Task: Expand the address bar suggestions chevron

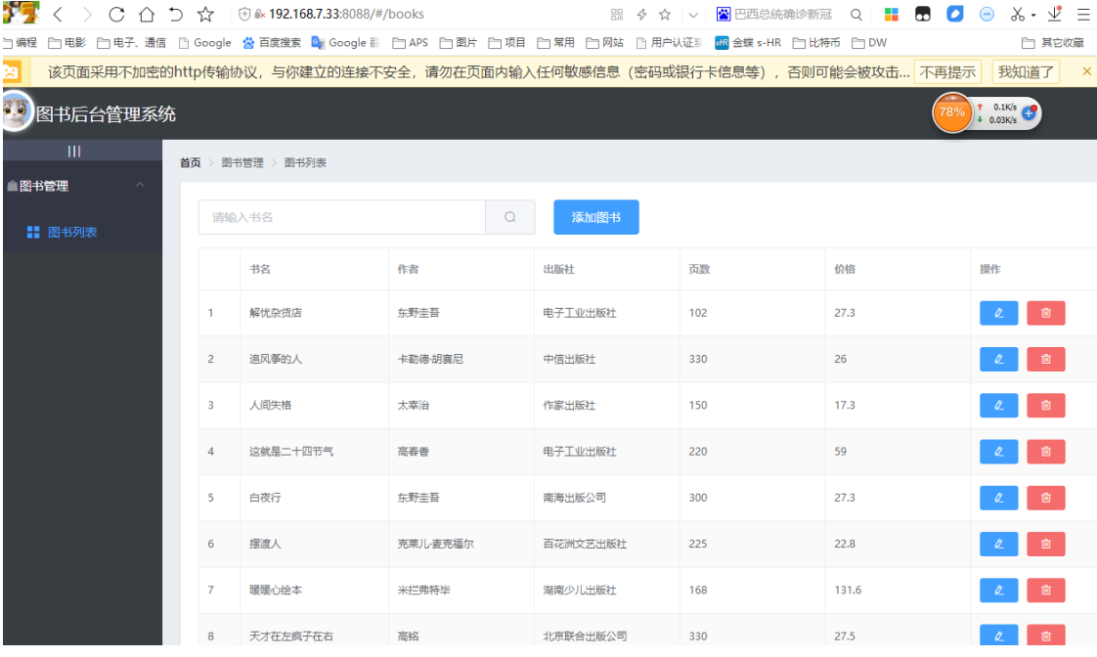Action: tap(691, 16)
